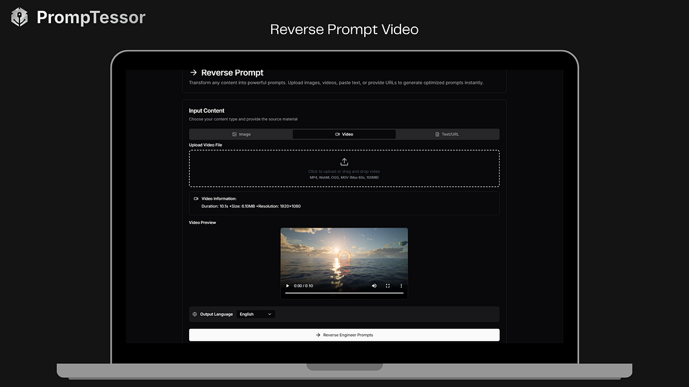Click the arrow icon beside Reverse Prompt heading
Viewport: 689px width, 387px height.
(x=192, y=72)
